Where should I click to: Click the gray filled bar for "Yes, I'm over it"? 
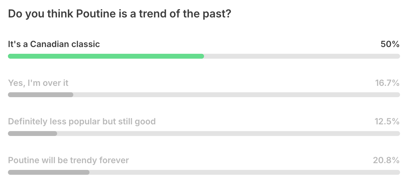(41, 95)
